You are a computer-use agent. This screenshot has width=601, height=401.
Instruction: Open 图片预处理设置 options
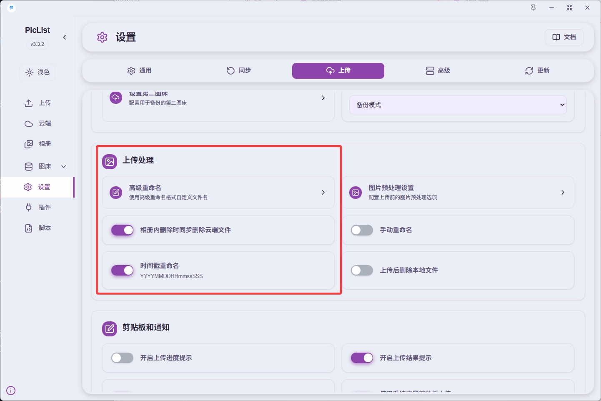tap(457, 192)
